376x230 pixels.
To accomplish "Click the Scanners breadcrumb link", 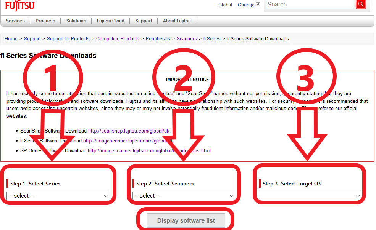I will (x=187, y=39).
